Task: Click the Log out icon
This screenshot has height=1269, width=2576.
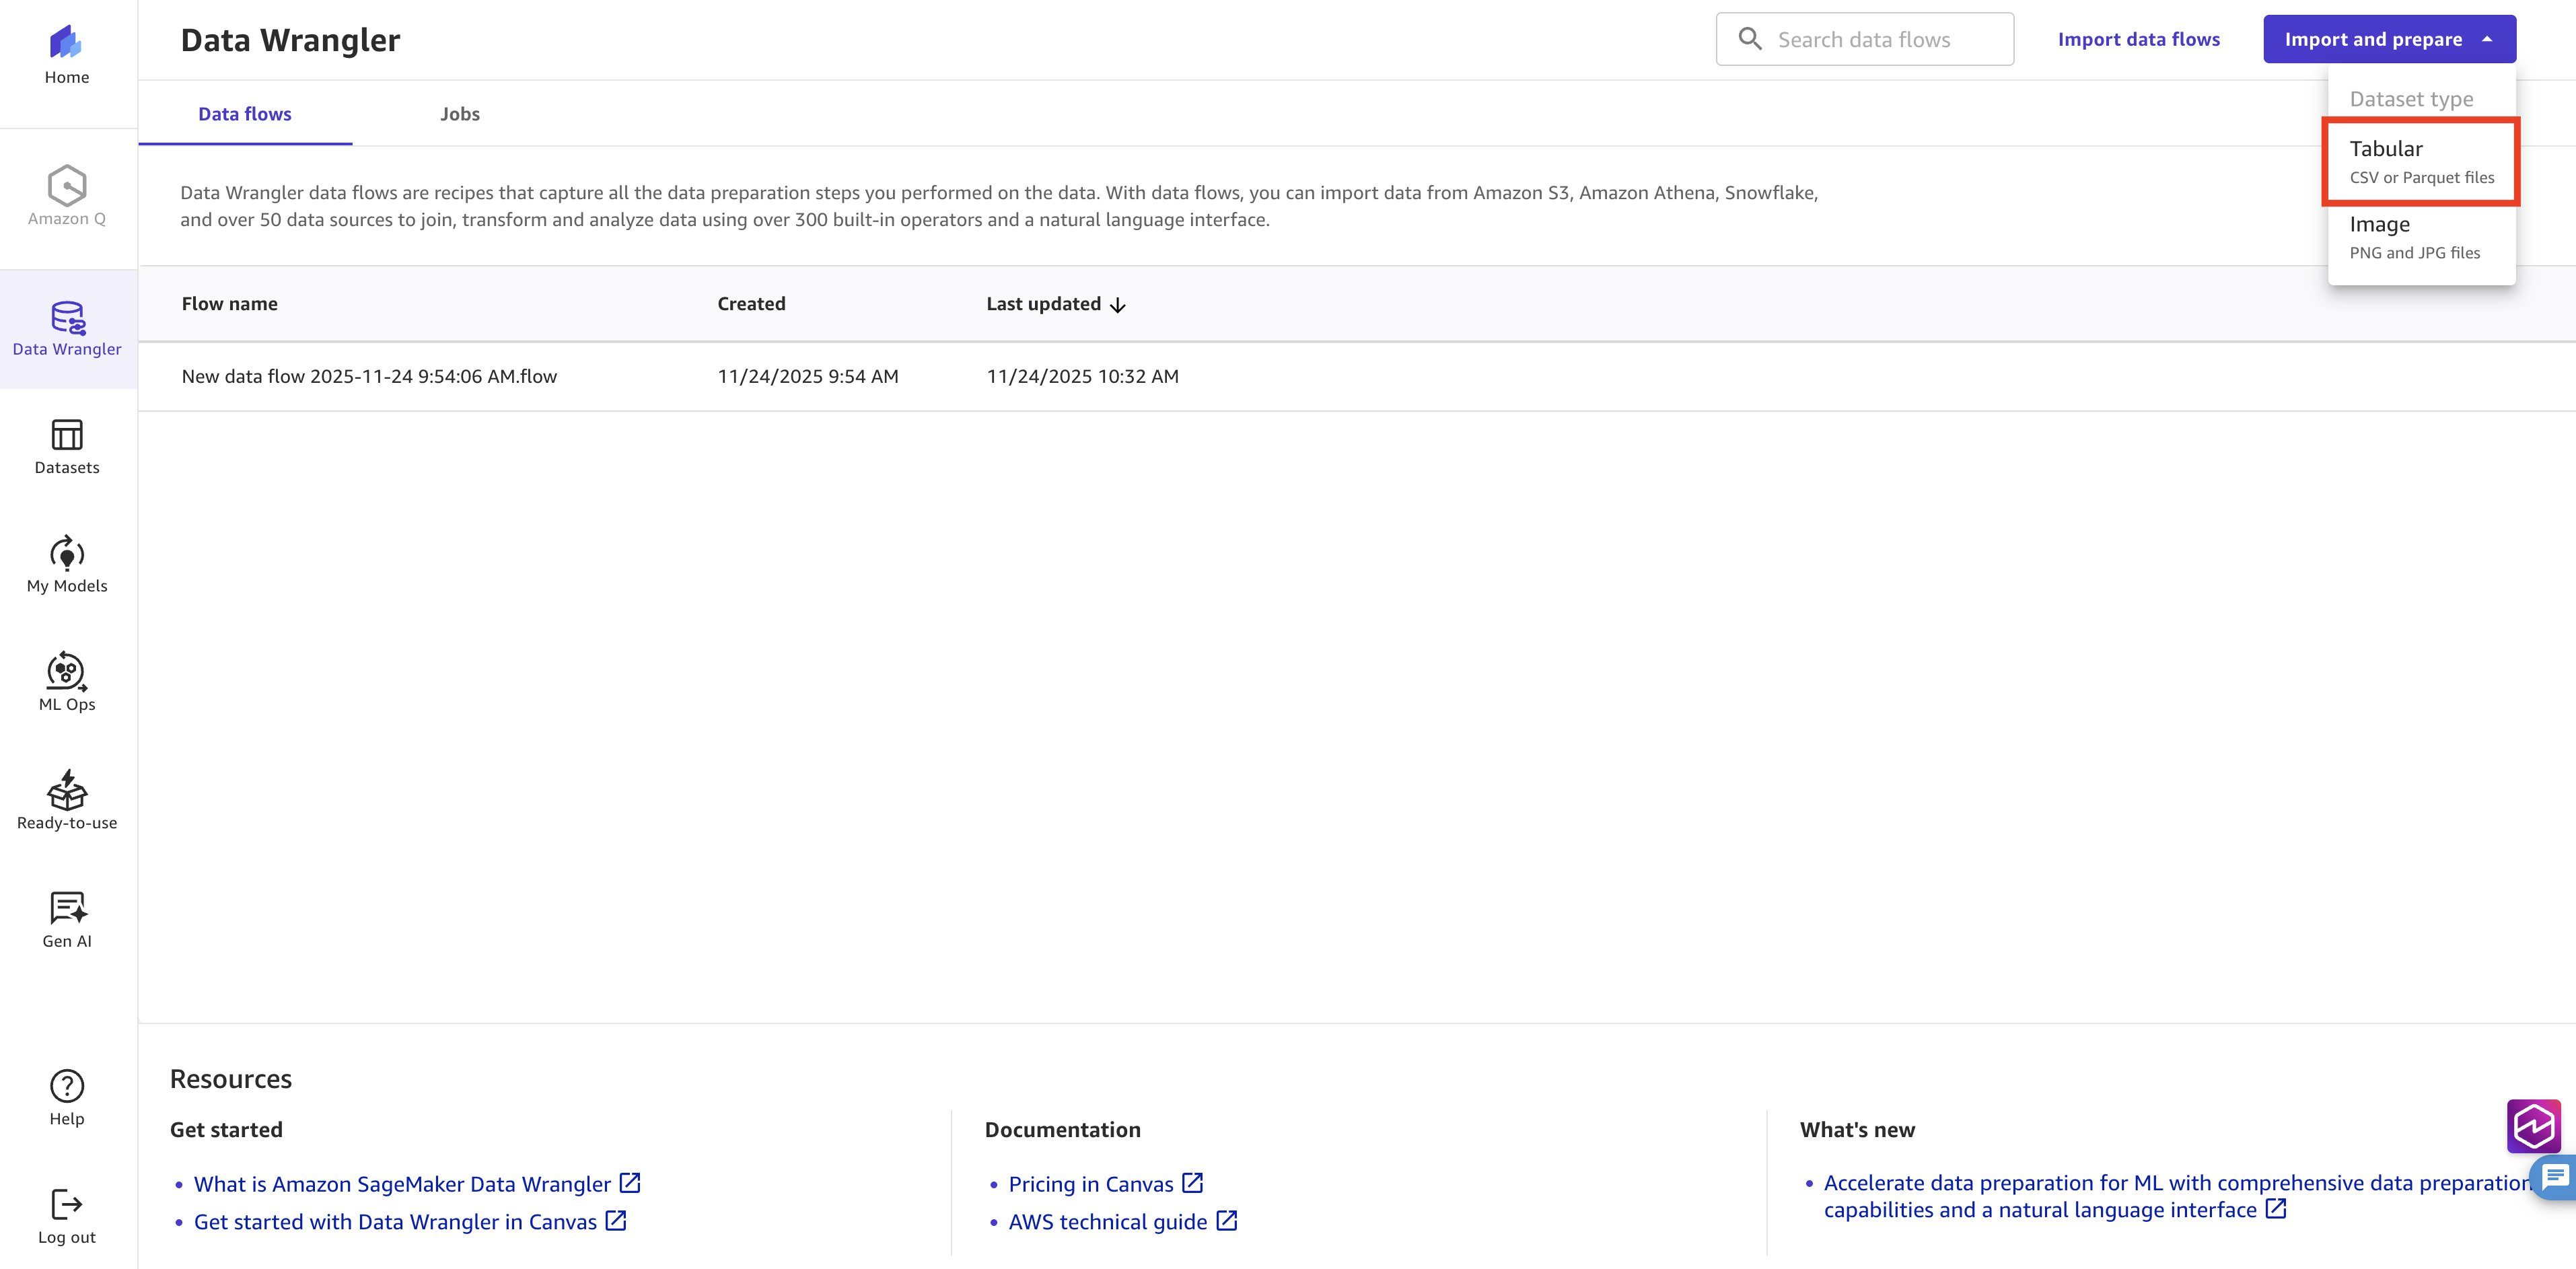Action: coord(67,1204)
